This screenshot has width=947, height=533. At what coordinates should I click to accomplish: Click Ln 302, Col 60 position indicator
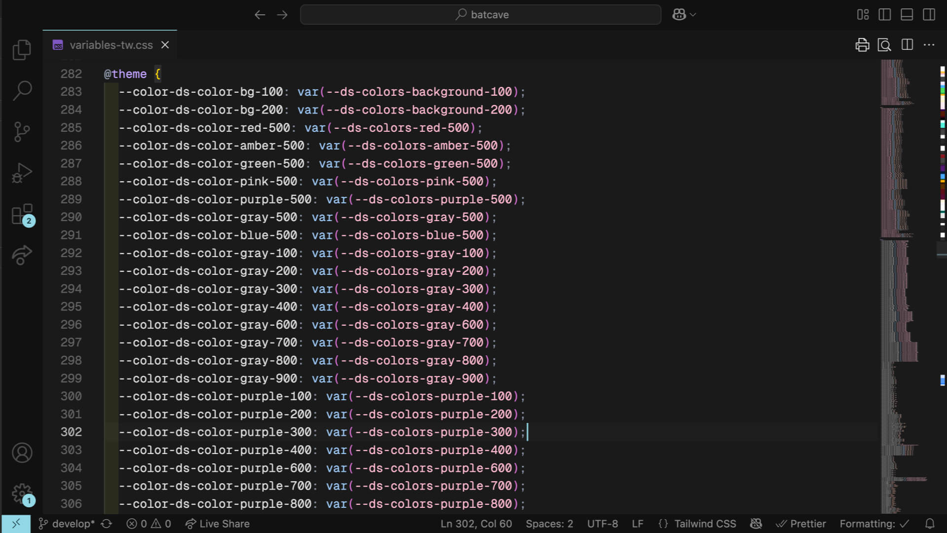point(476,524)
